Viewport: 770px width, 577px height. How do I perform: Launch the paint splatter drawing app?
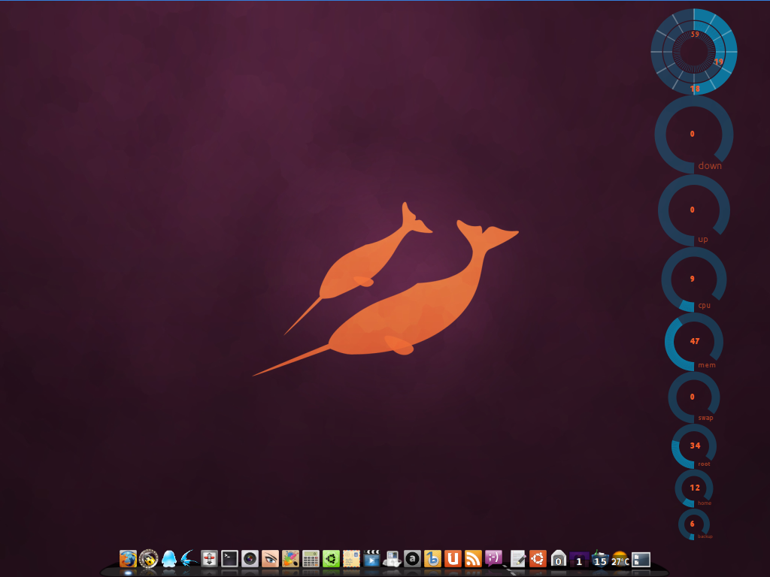pos(290,558)
